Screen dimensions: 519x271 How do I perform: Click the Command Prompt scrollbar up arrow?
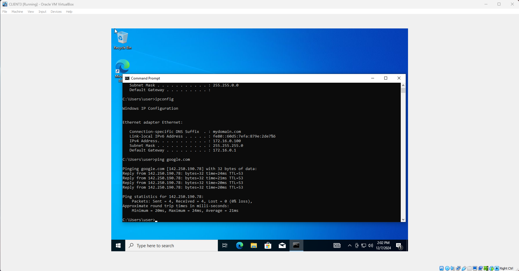[x=403, y=85]
